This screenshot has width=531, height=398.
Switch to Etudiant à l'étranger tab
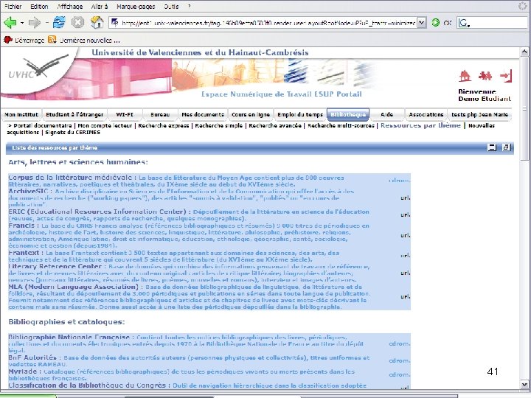coord(74,115)
